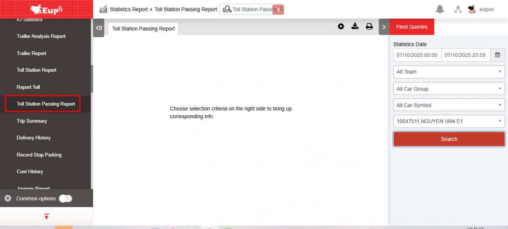Open Trip Summary in the sidebar
Viewport: 508px width, 229px height.
(32, 121)
